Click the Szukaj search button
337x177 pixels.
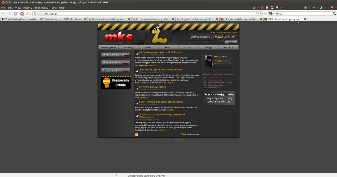click(231, 42)
